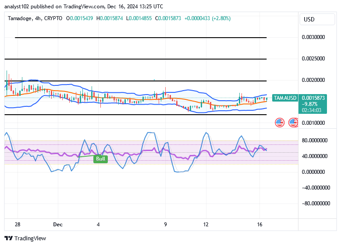
Task: Click the change value +0.0000433 (+2.80%)
Action: [x=207, y=18]
